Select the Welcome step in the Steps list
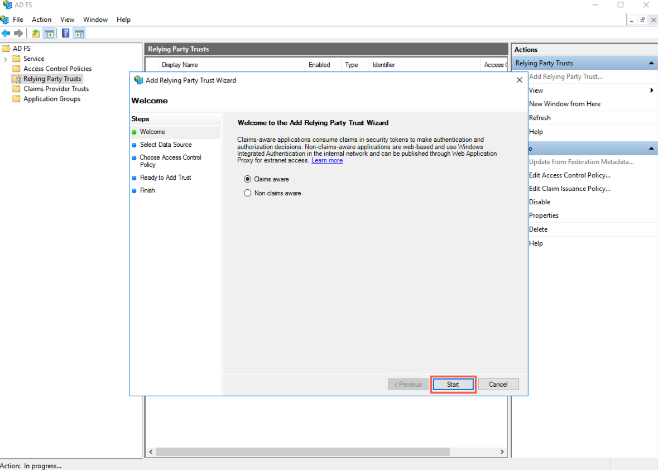The image size is (658, 470). (x=153, y=132)
